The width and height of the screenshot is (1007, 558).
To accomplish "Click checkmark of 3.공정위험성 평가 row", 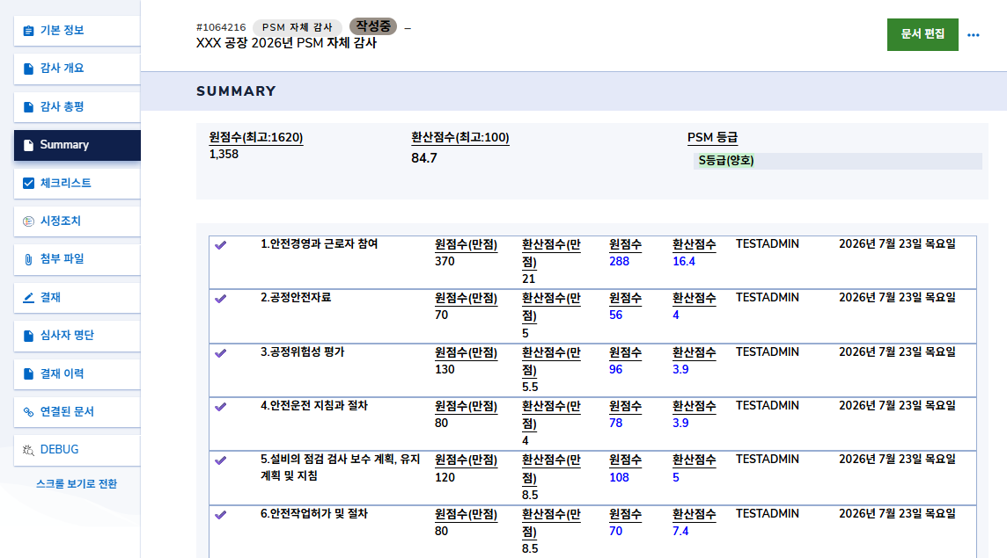I will coord(220,352).
